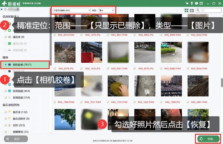The width and height of the screenshot is (223, 144).
Task: Click the photo grid scrollbar handle
Action: point(222,83)
